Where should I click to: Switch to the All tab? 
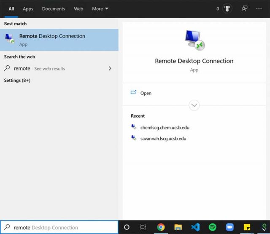(11, 9)
